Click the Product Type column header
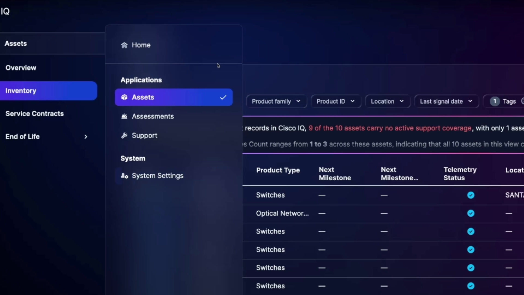The image size is (524, 295). (278, 170)
